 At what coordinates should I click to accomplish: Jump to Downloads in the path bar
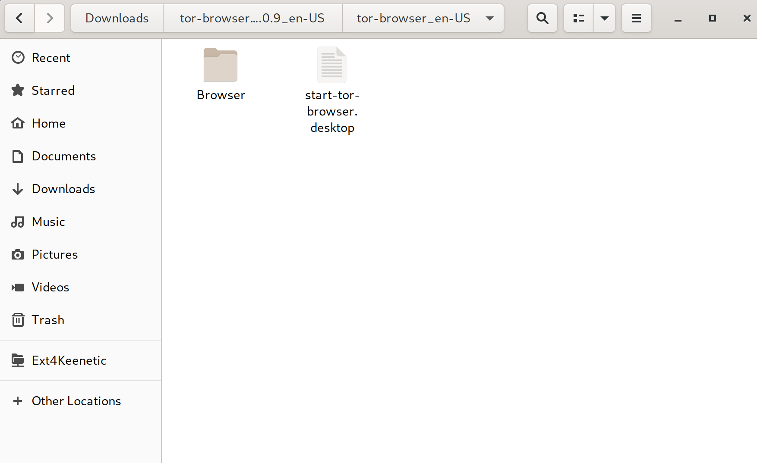117,18
